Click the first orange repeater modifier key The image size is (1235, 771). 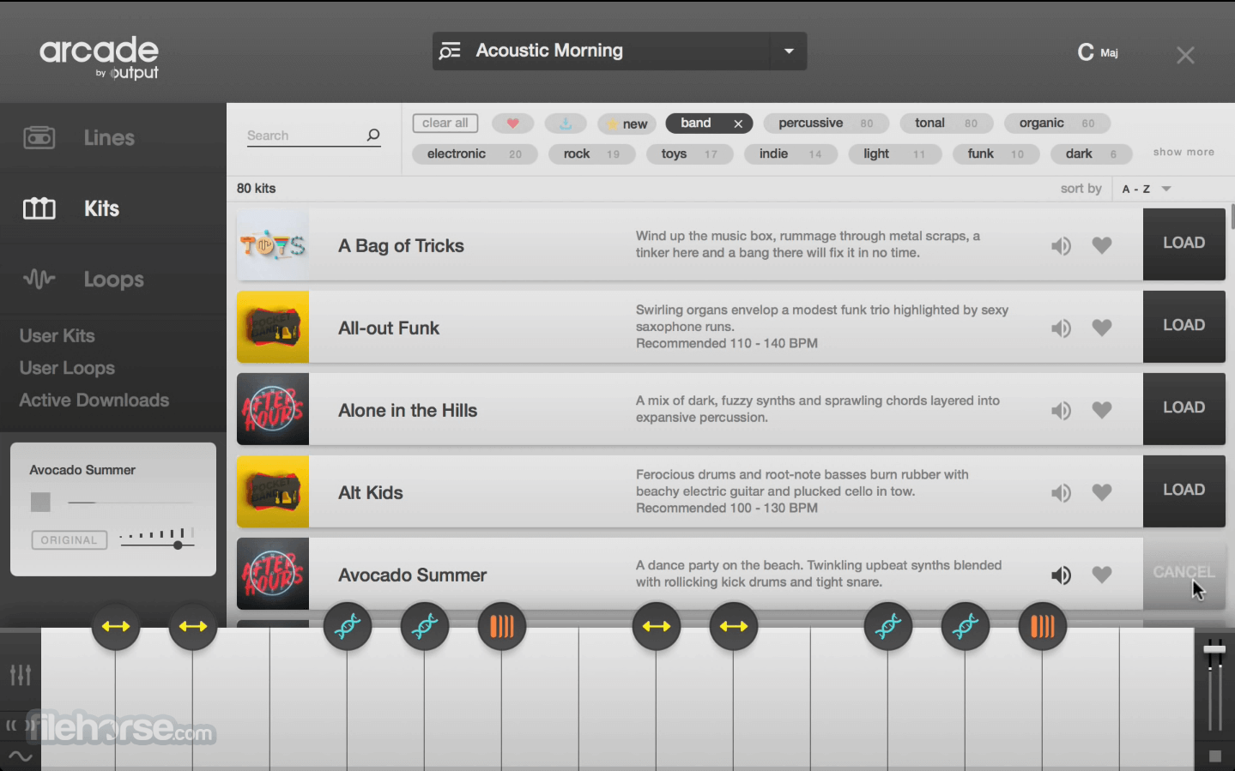pyautogui.click(x=502, y=627)
